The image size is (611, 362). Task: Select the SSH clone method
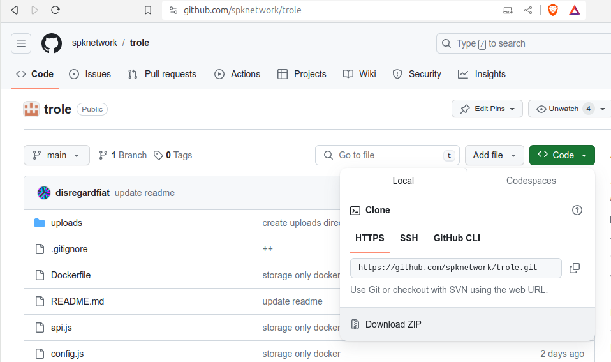tap(409, 238)
